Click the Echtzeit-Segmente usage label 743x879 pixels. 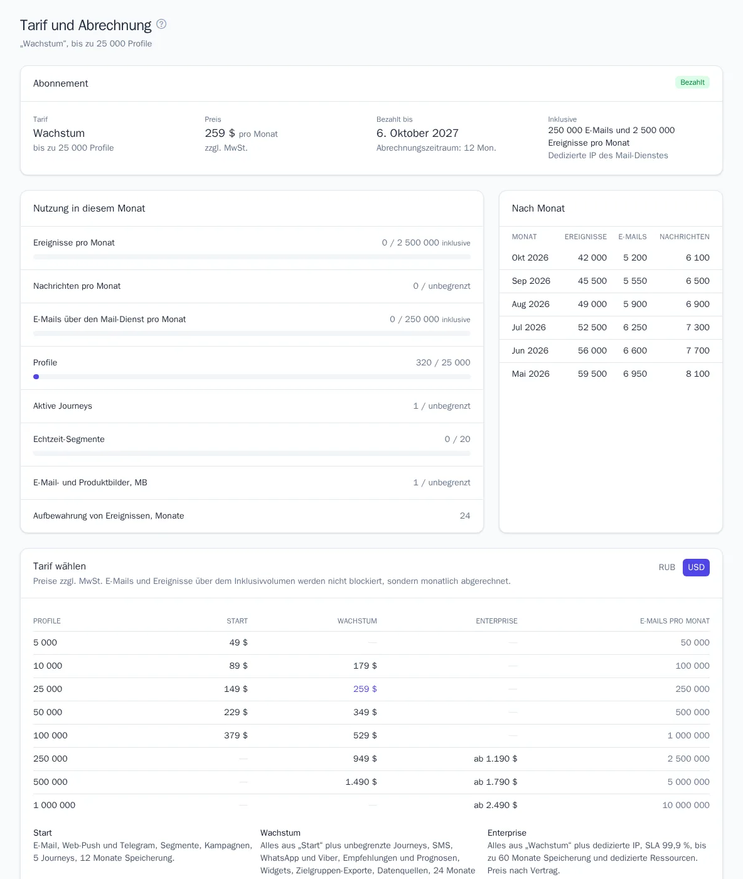[x=69, y=439]
